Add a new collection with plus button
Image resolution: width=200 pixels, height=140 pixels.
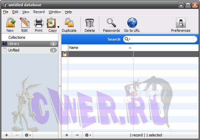pos(6,135)
